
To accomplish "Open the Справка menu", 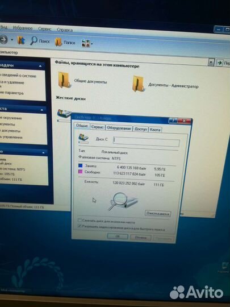I will pos(65,30).
